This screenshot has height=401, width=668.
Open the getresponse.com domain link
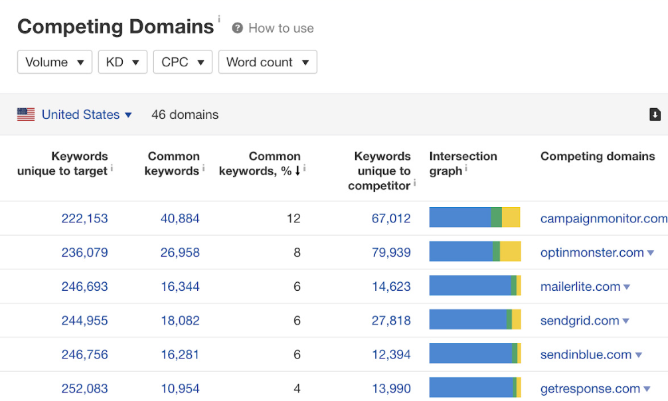click(590, 388)
